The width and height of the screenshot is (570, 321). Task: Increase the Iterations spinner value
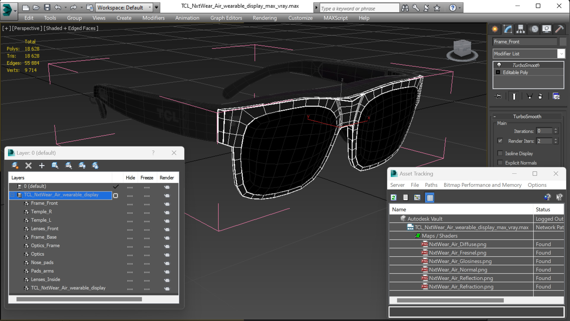[556, 129]
